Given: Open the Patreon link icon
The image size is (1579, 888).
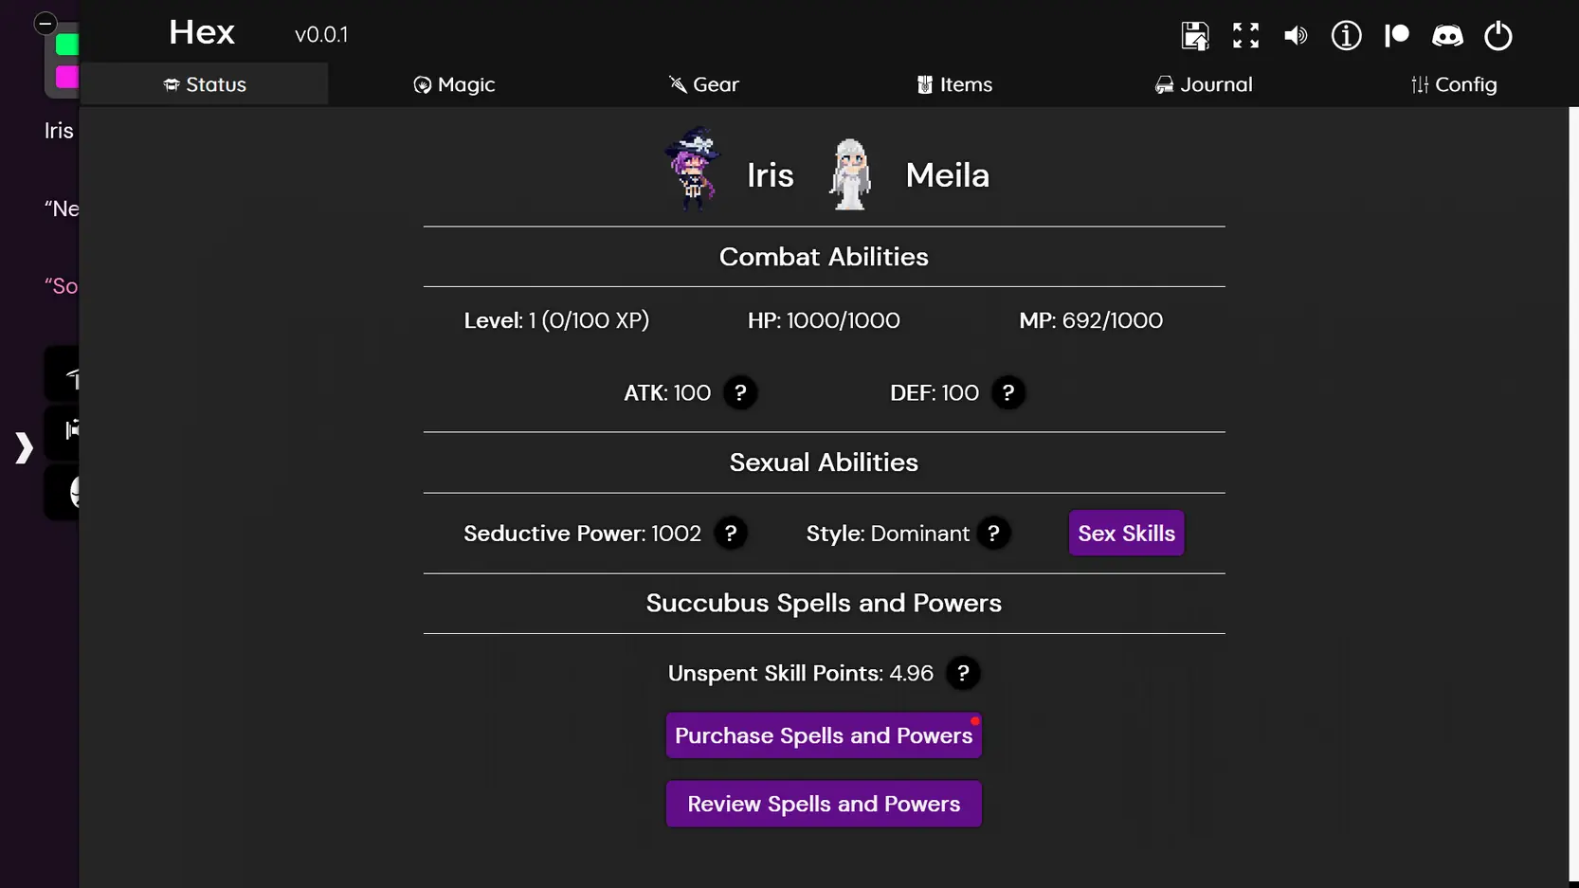Looking at the screenshot, I should [1396, 36].
